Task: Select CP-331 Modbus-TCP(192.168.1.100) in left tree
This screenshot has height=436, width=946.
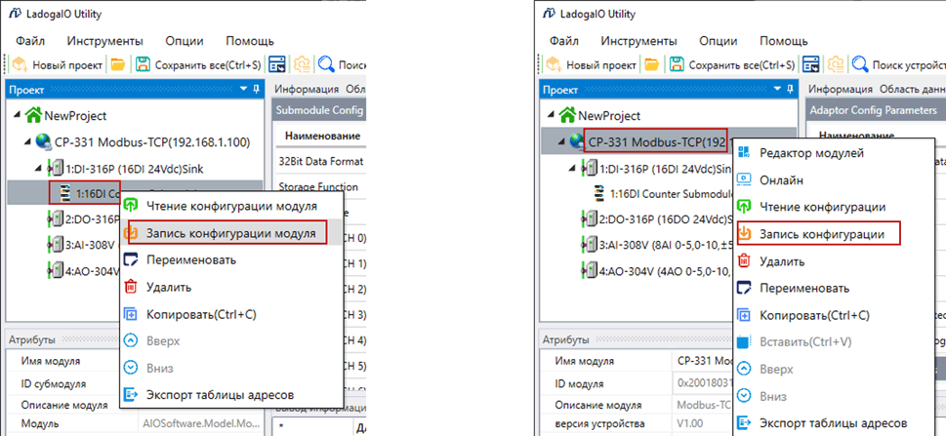Action: point(152,141)
